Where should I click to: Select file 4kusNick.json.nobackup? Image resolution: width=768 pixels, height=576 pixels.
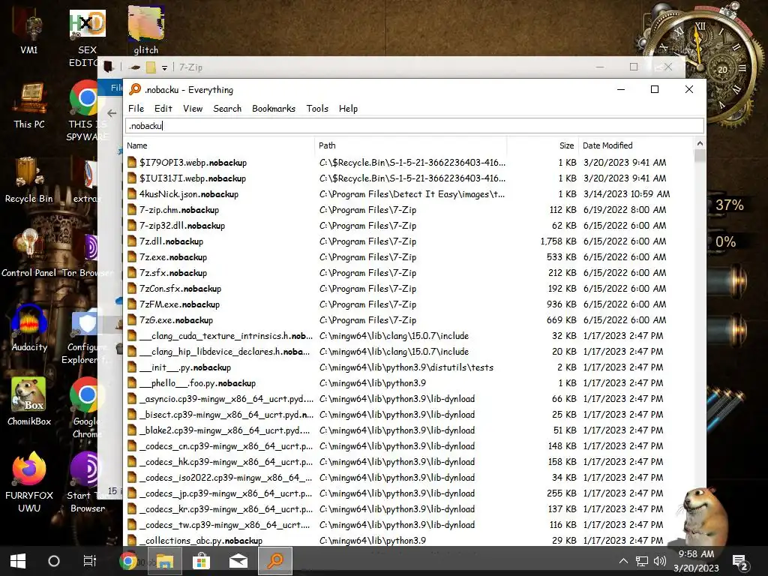(188, 194)
